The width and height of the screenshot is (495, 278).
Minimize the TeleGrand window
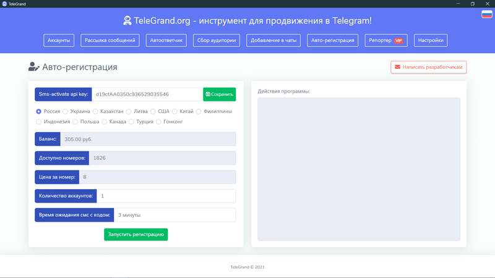pyautogui.click(x=458, y=4)
